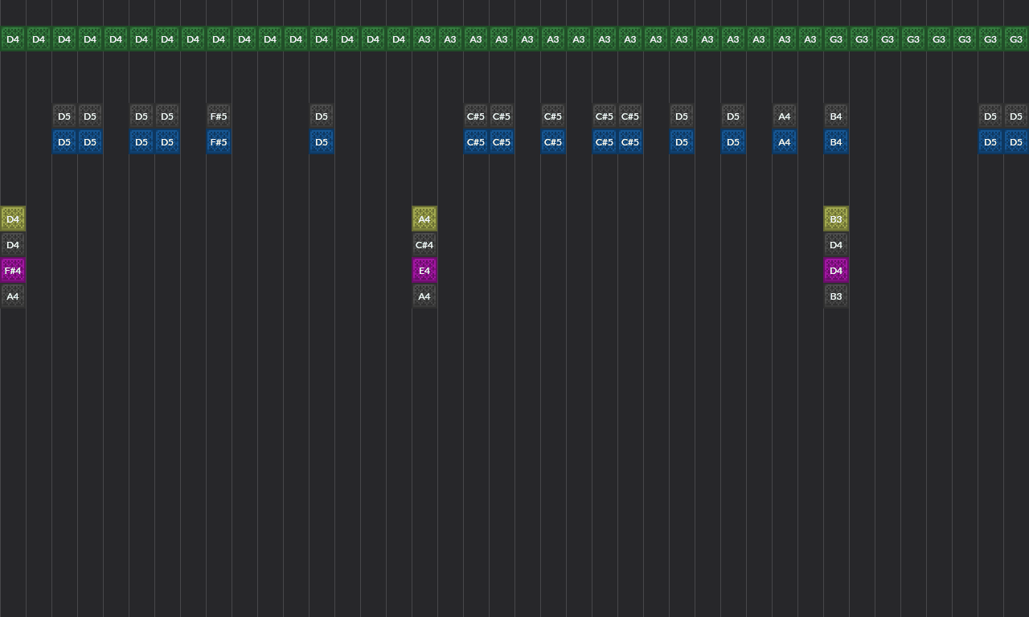
Task: Select the gray D4 note above the magenta D4
Action: point(836,244)
